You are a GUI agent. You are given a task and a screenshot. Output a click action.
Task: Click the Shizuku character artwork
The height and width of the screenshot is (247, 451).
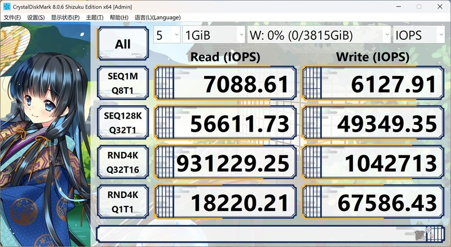[x=45, y=134]
